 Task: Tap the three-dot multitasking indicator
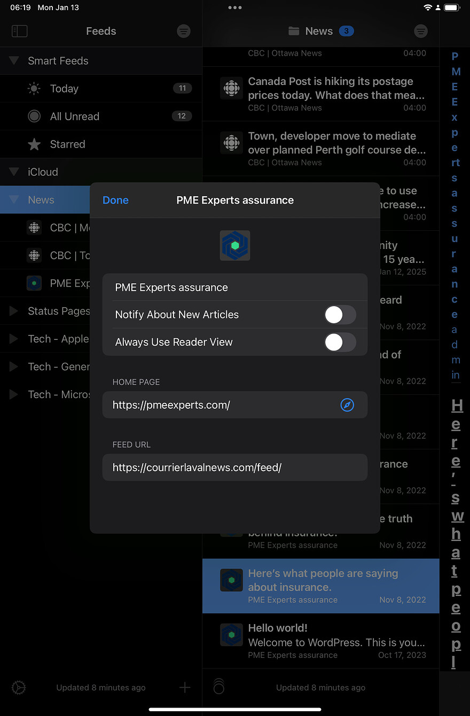pos(235,7)
